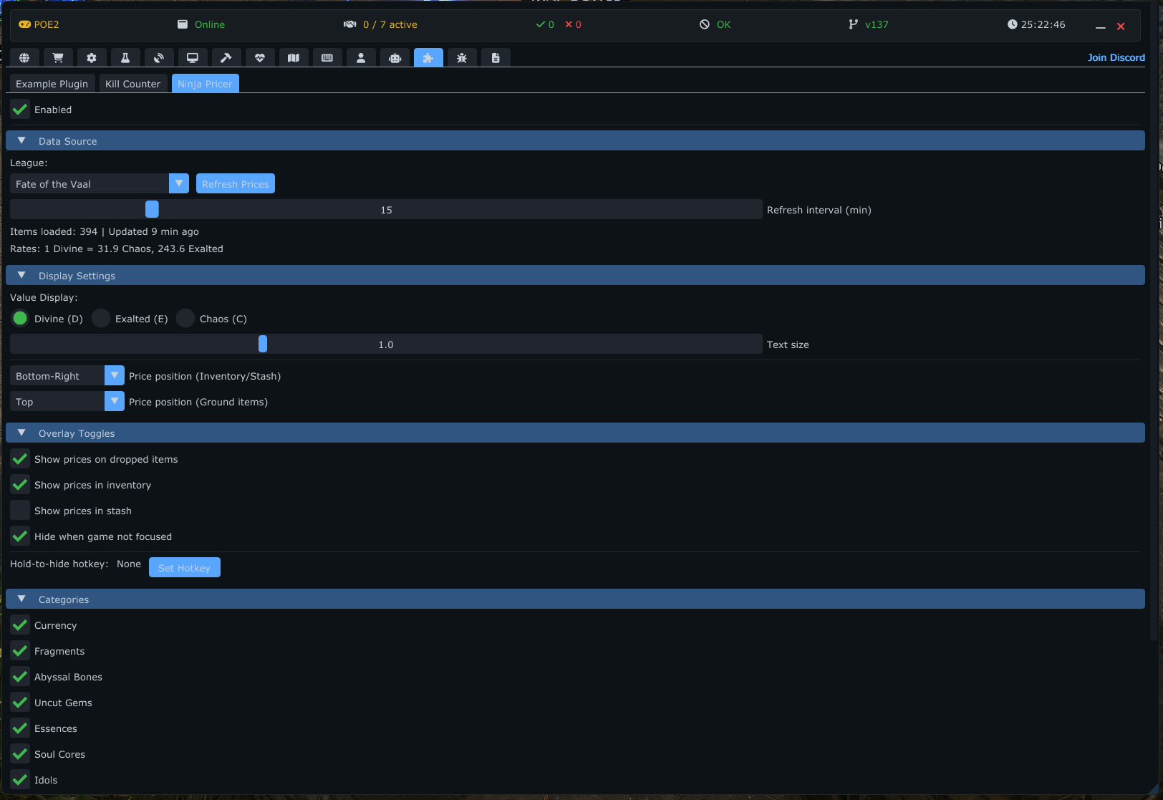Click the red X counter icon

[569, 24]
